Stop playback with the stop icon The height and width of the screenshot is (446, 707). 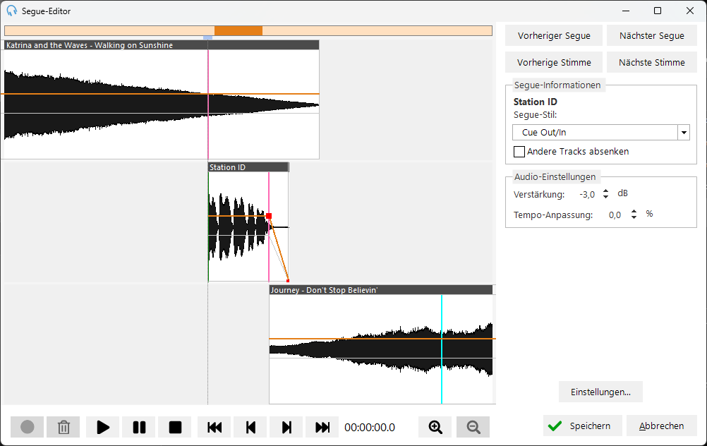[175, 427]
